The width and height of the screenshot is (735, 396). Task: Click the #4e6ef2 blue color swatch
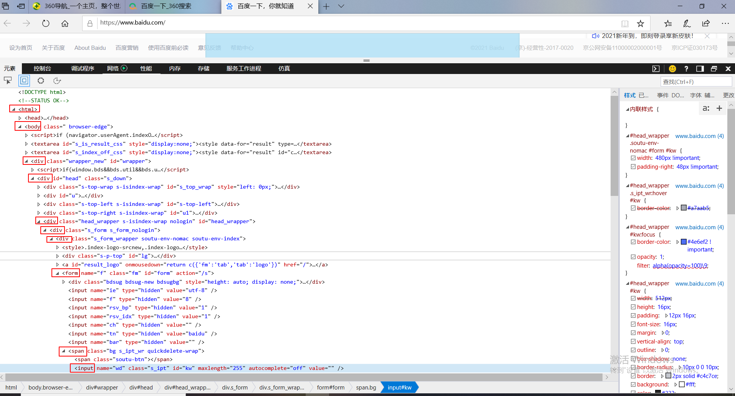pos(684,242)
